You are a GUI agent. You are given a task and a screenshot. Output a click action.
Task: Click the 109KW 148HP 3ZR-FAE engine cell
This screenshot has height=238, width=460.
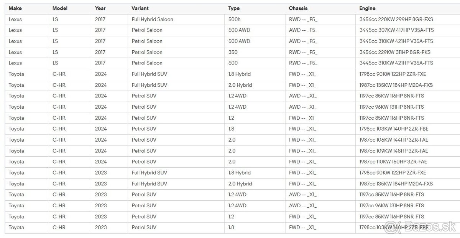(394, 151)
